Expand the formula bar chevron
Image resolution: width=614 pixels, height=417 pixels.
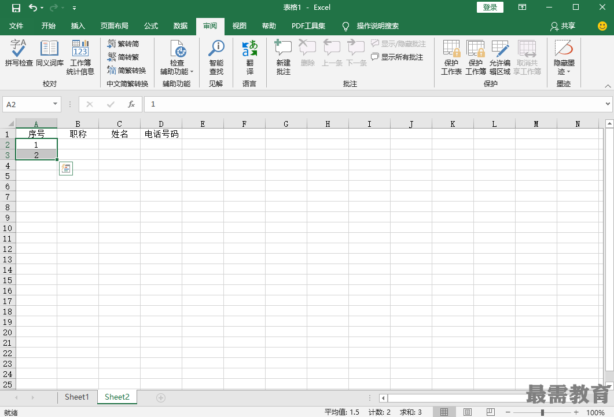[x=608, y=104]
